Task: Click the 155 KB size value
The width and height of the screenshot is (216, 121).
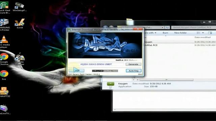Action: pos(154,86)
